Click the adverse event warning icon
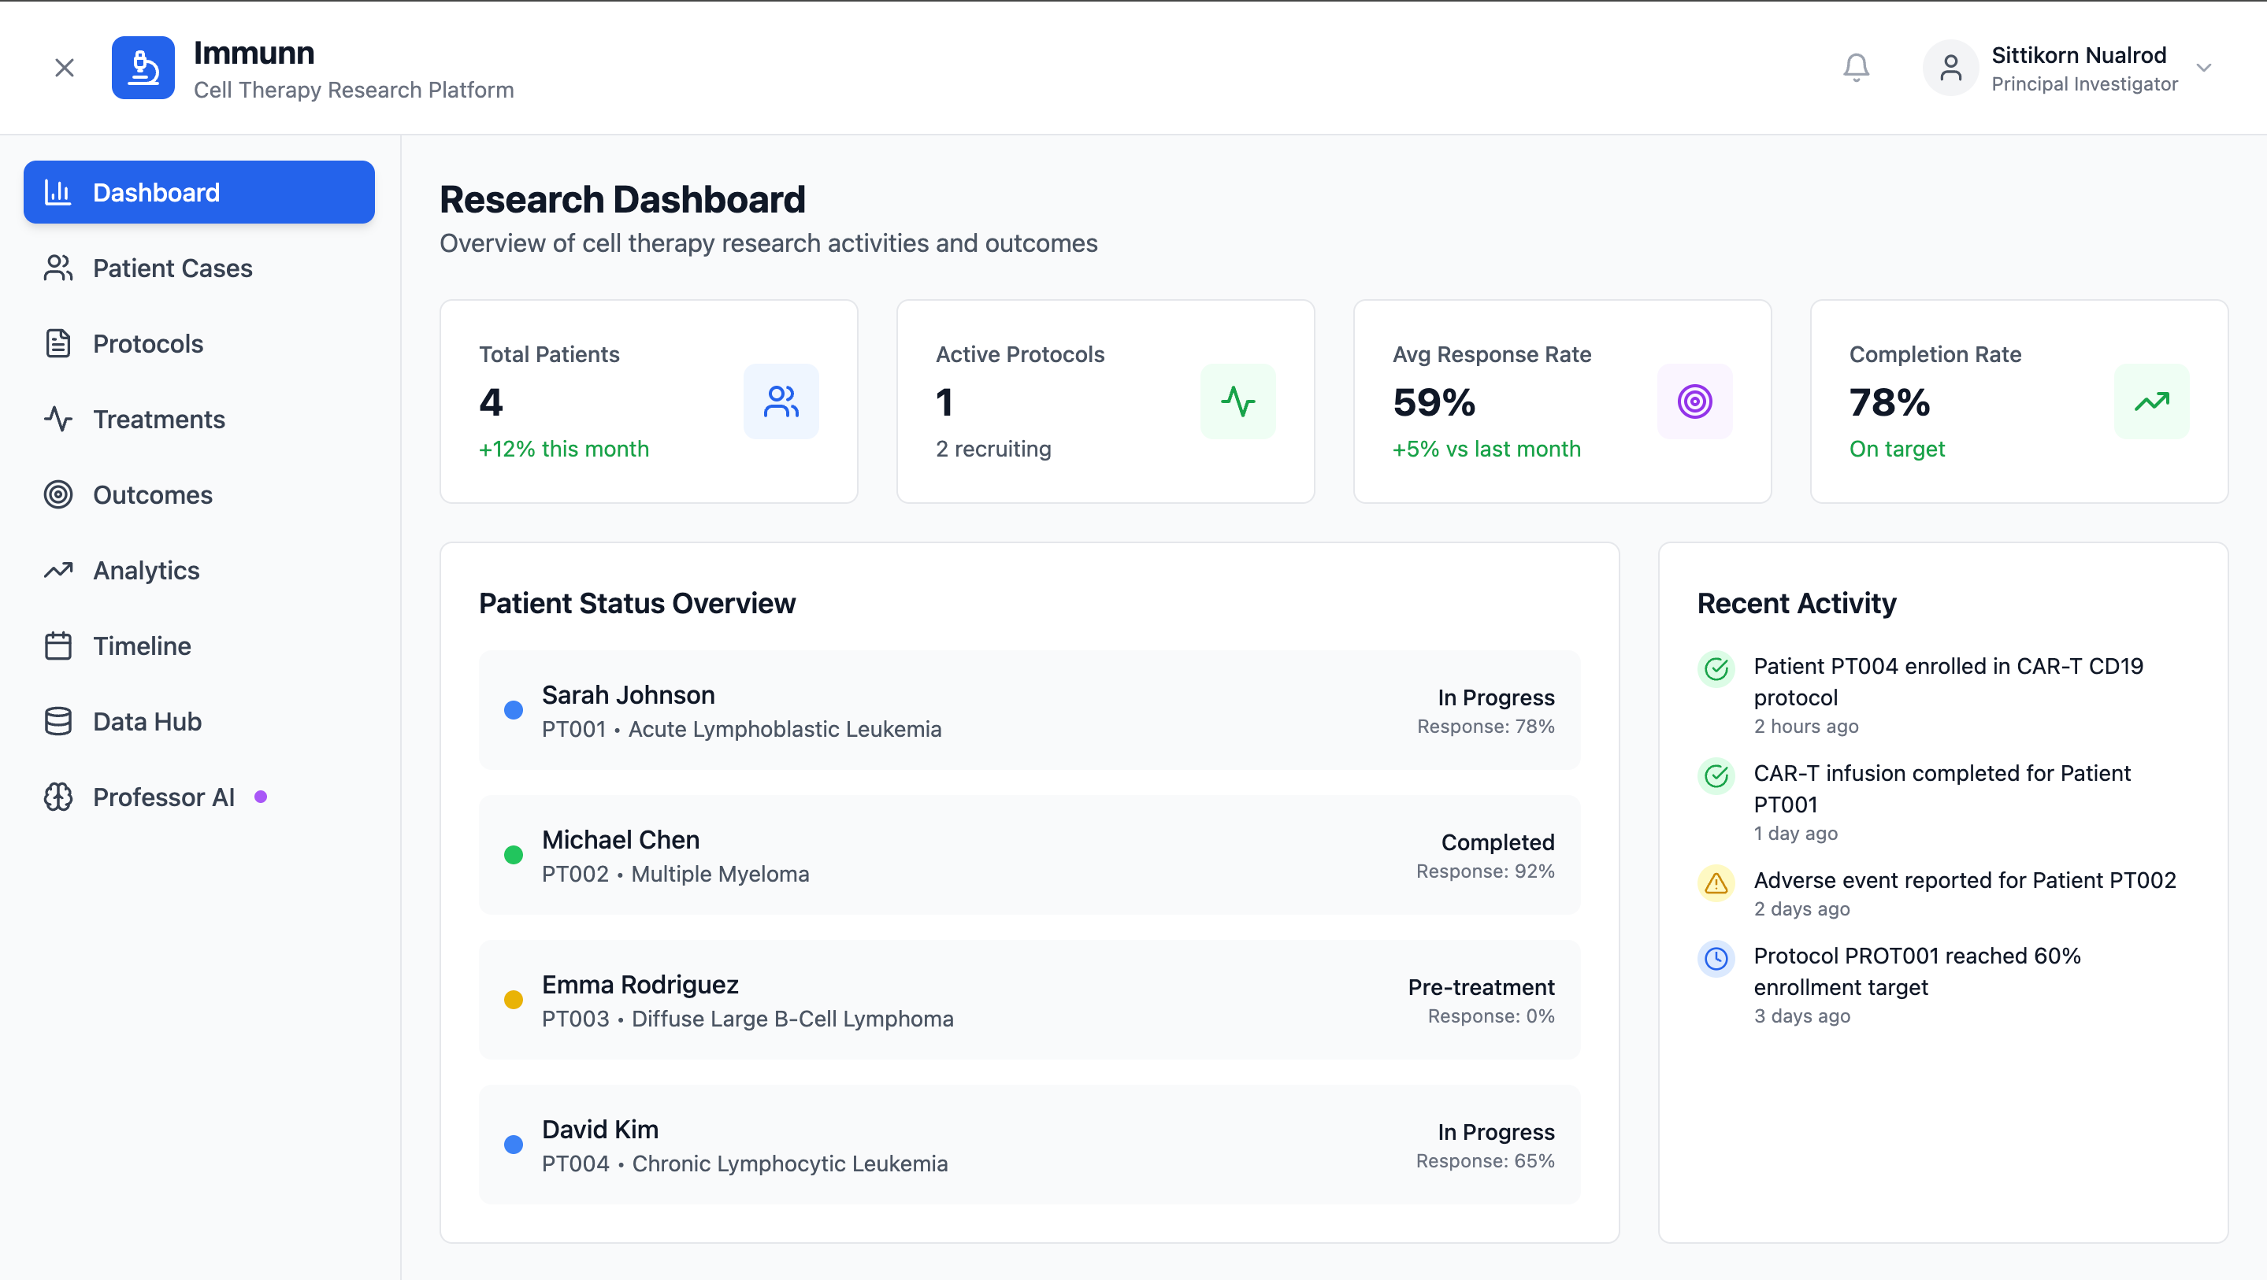The image size is (2267, 1280). (x=1716, y=882)
